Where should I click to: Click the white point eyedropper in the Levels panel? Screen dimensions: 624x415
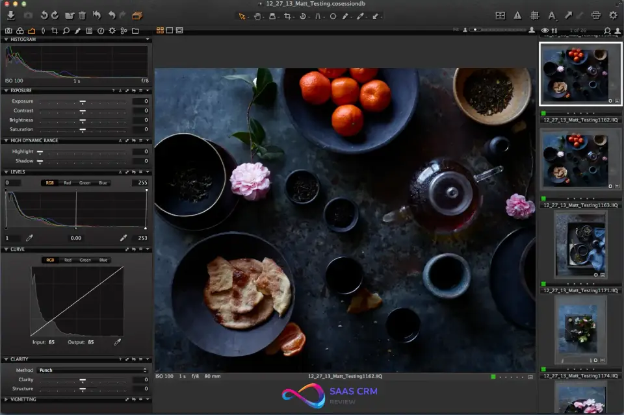[124, 238]
